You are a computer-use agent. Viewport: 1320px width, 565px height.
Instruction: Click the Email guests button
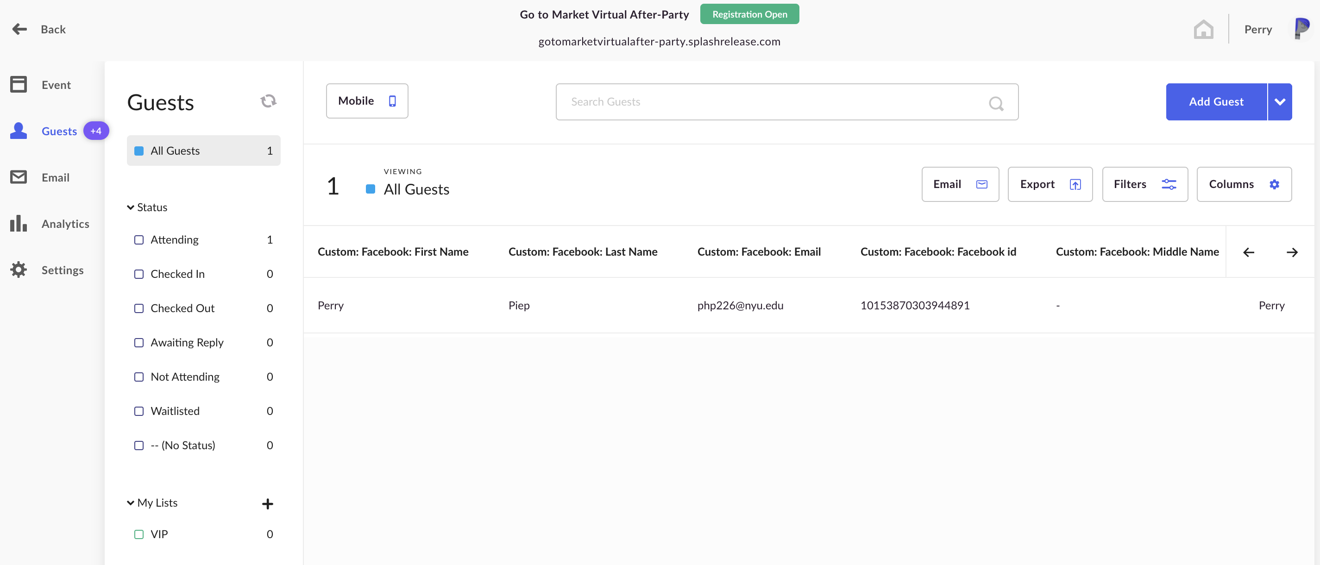(960, 184)
